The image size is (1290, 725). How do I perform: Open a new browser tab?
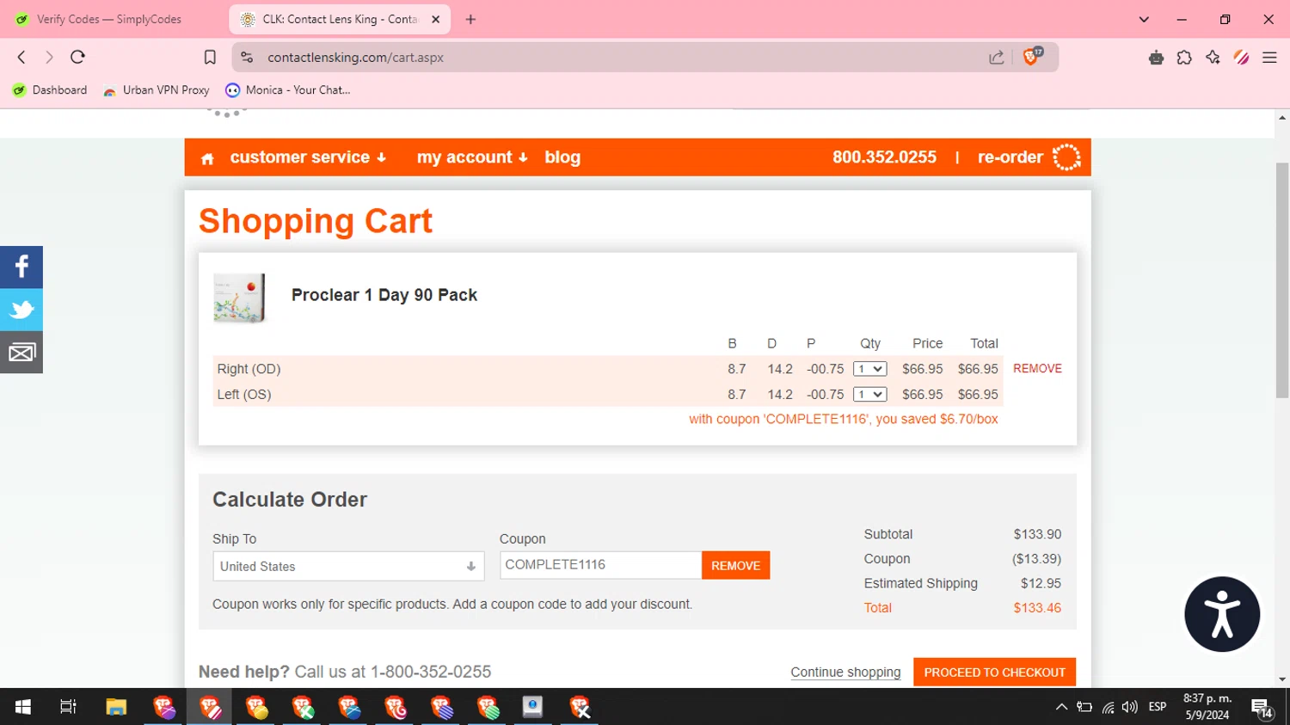coord(470,19)
